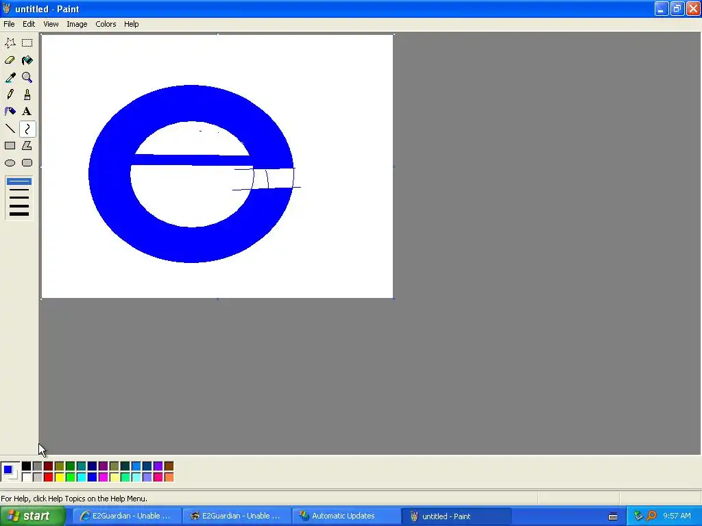Click the keyboard icon in the taskbar
The image size is (702, 526).
click(613, 516)
